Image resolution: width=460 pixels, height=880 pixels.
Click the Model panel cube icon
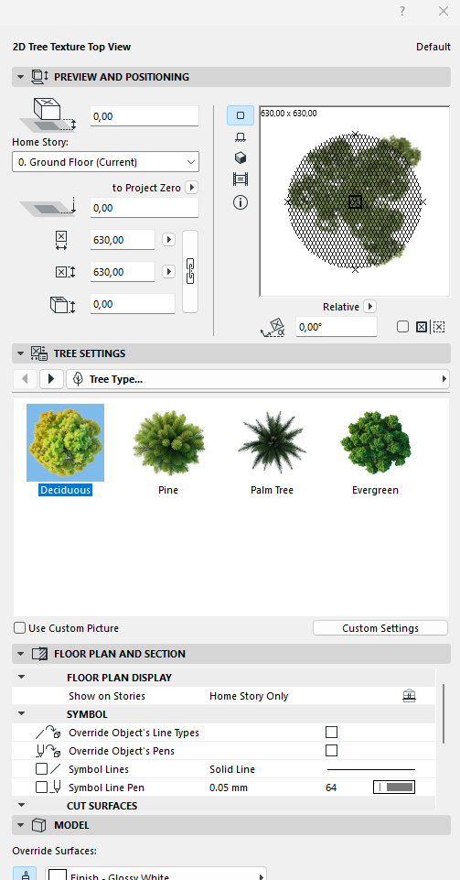[38, 825]
